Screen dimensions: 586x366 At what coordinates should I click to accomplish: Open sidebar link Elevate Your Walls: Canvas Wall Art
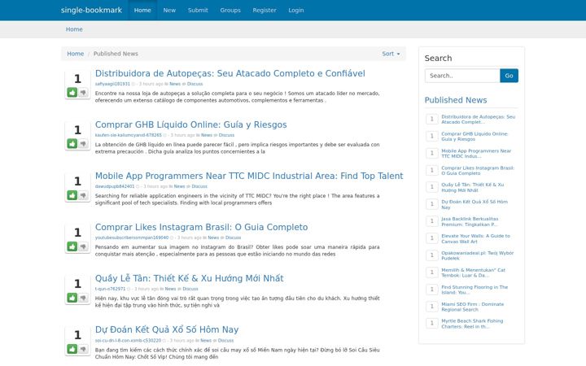(475, 238)
